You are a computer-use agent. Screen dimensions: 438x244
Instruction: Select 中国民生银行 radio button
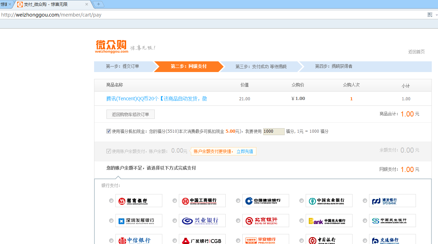pyautogui.click(x=365, y=221)
